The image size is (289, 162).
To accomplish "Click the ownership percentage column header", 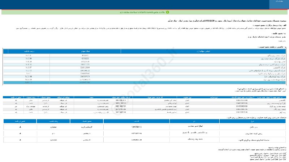I will (x=29, y=51).
